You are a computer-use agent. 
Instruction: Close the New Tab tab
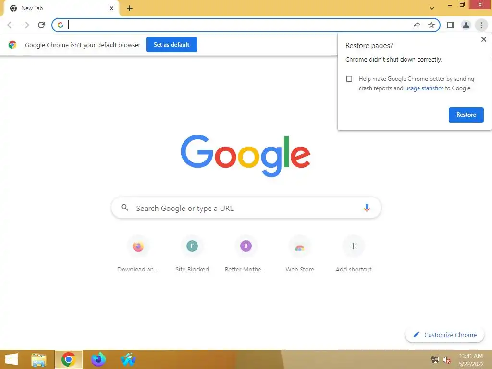[111, 8]
